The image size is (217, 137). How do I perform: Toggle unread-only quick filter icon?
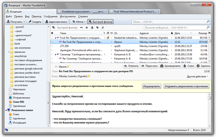coord(81,28)
